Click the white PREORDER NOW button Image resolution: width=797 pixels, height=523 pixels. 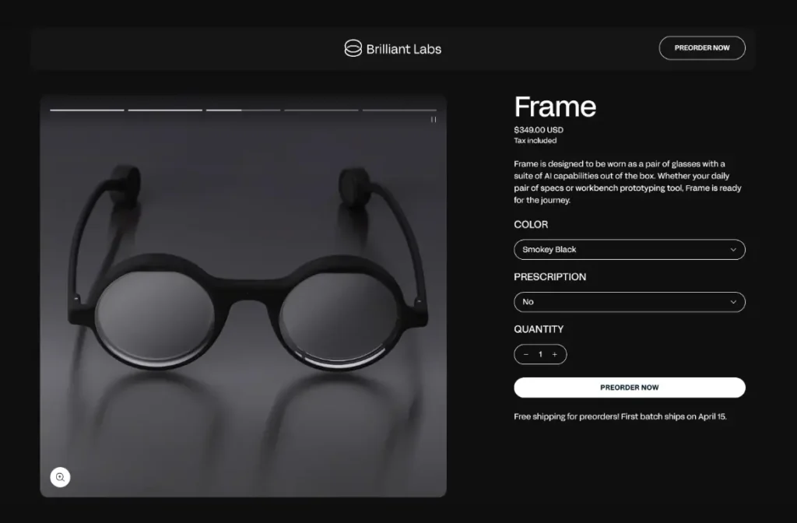click(629, 388)
